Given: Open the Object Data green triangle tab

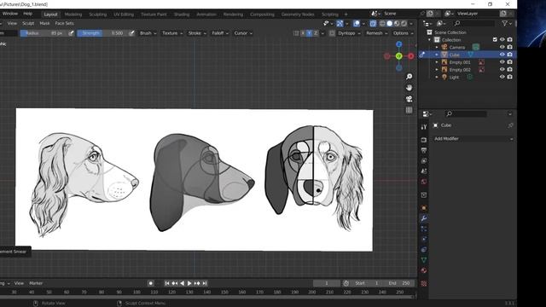Looking at the screenshot, I should coord(424,260).
